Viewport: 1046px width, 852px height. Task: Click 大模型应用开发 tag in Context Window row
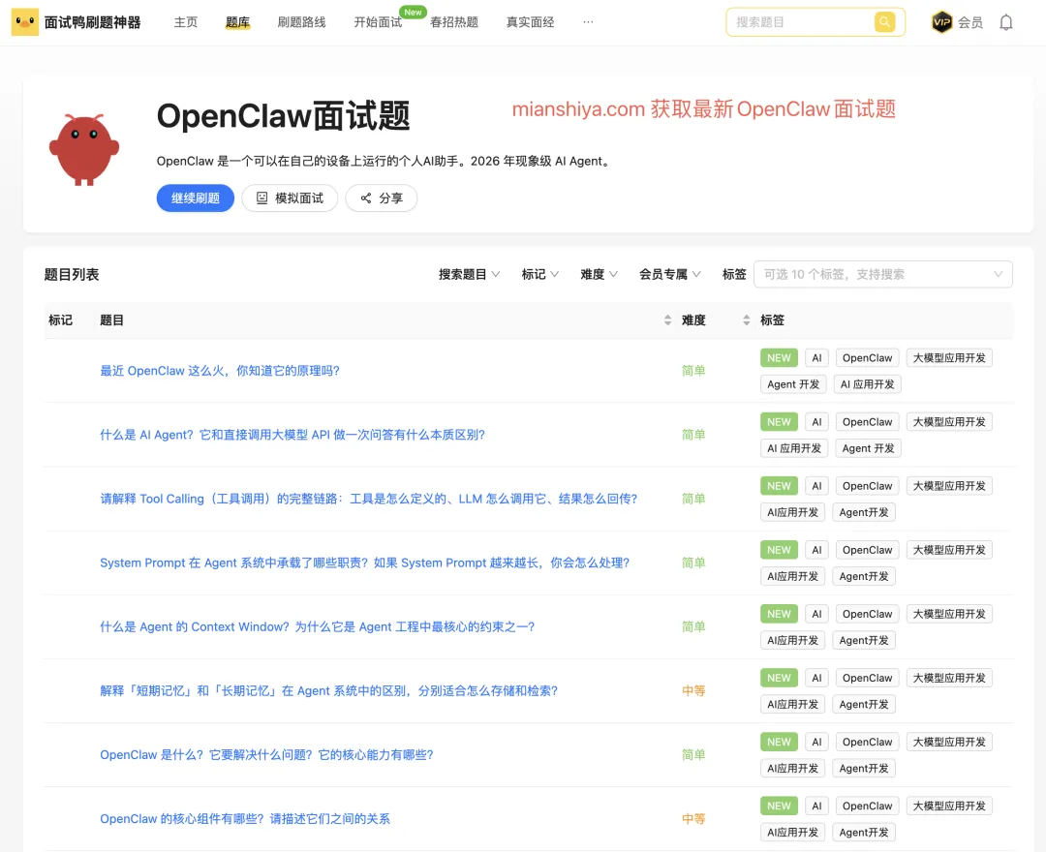tap(948, 614)
